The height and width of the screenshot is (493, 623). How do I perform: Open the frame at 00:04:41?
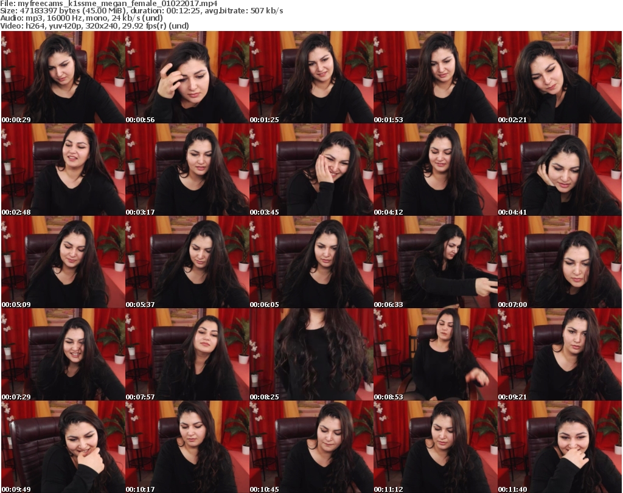tap(560, 170)
